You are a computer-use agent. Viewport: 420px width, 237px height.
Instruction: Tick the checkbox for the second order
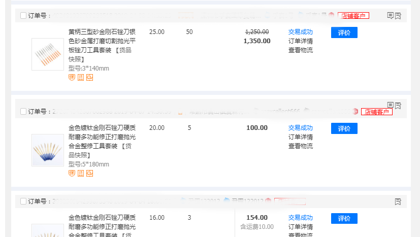[x=23, y=111]
